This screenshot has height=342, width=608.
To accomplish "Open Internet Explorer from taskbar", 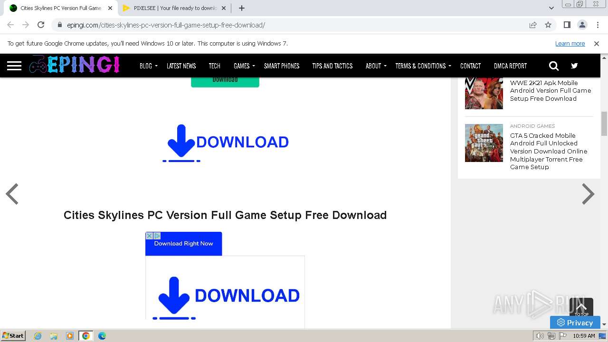I will point(38,336).
